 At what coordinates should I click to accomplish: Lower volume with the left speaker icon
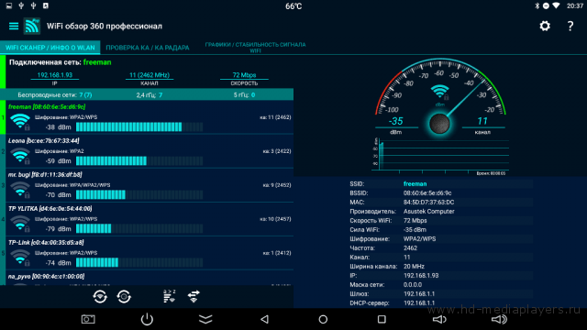[439, 319]
